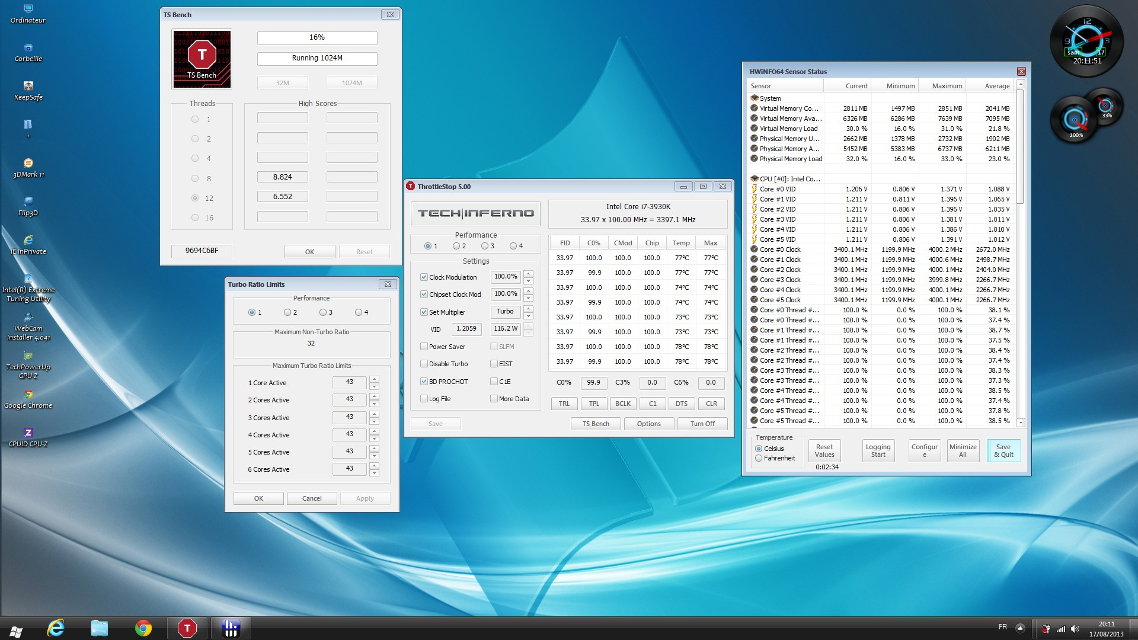Open the Corbeille recycle bin icon
Image resolution: width=1138 pixels, height=640 pixels.
pos(28,52)
